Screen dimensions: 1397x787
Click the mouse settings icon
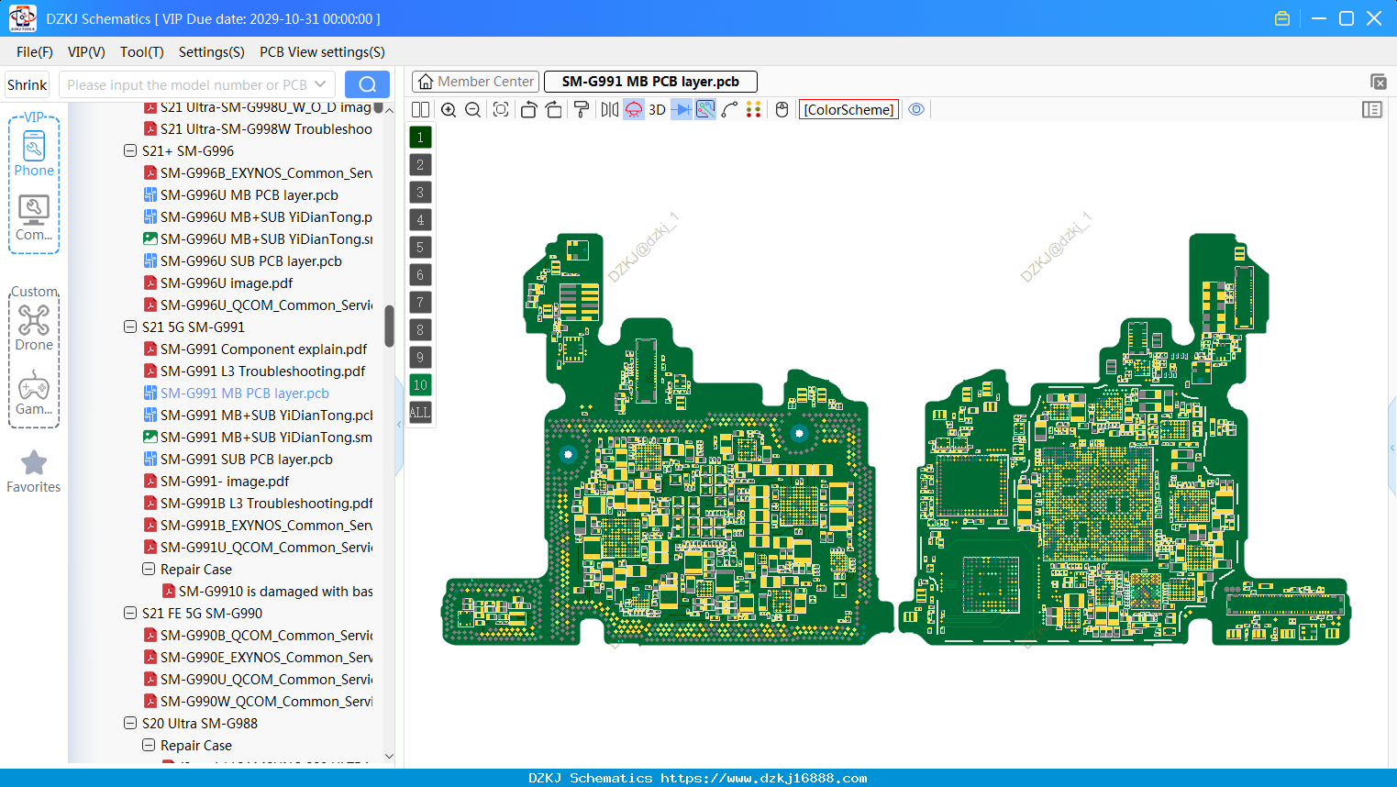[782, 110]
